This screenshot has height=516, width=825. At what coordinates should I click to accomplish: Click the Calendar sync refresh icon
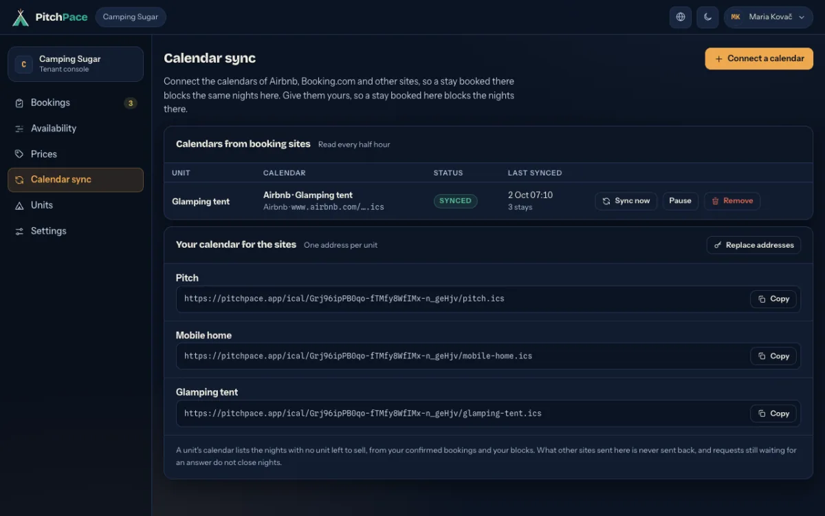tap(19, 180)
